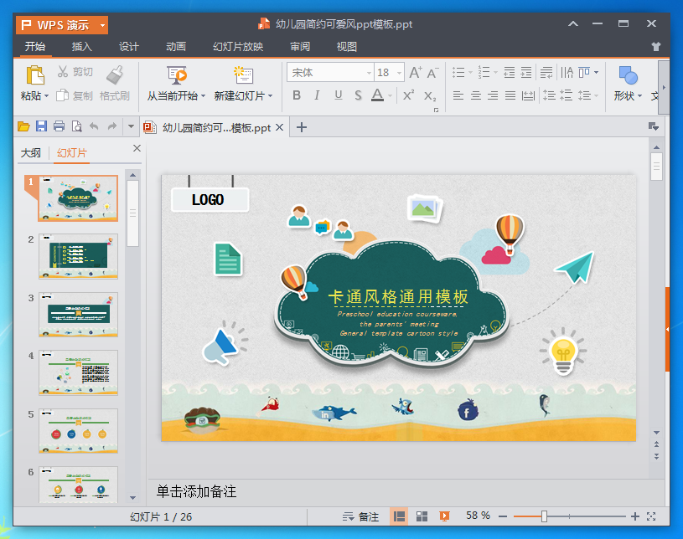This screenshot has width=683, height=539.
Task: Open file with the folder icon
Action: tap(23, 126)
